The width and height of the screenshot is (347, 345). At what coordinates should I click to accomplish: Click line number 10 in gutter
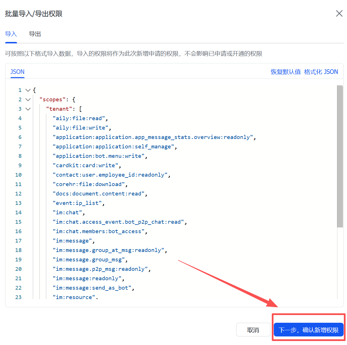pyautogui.click(x=18, y=175)
